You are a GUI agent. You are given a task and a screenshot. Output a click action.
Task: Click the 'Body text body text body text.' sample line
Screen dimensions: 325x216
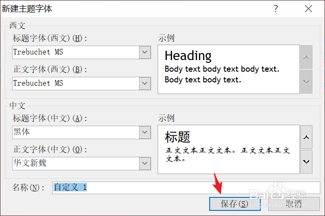coord(222,69)
